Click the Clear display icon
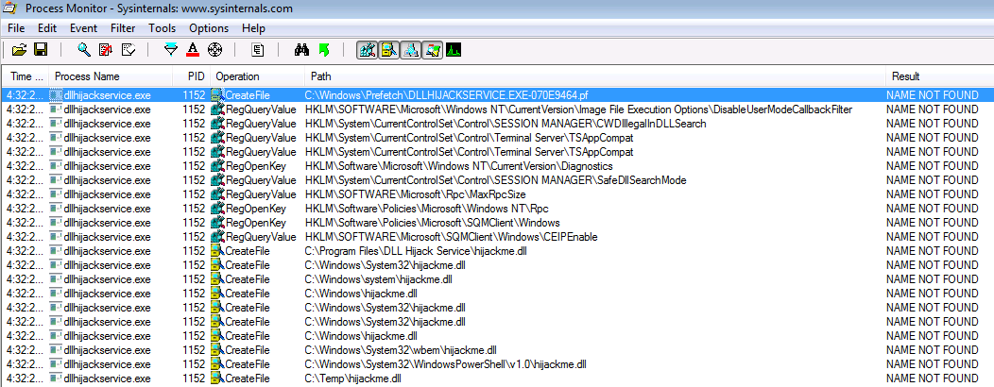994x387 pixels. [128, 49]
